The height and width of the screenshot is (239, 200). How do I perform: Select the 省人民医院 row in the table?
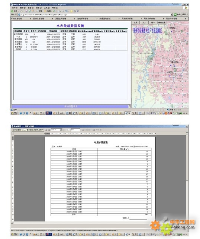[x=71, y=34]
